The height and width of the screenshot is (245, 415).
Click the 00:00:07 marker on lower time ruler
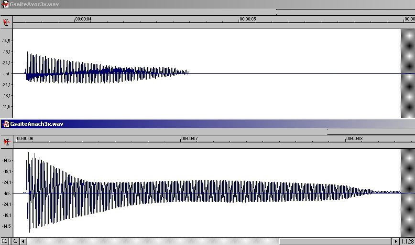pyautogui.click(x=189, y=138)
